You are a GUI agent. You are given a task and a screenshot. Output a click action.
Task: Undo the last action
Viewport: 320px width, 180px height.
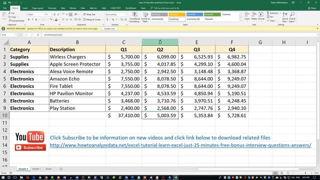tap(9, 3)
